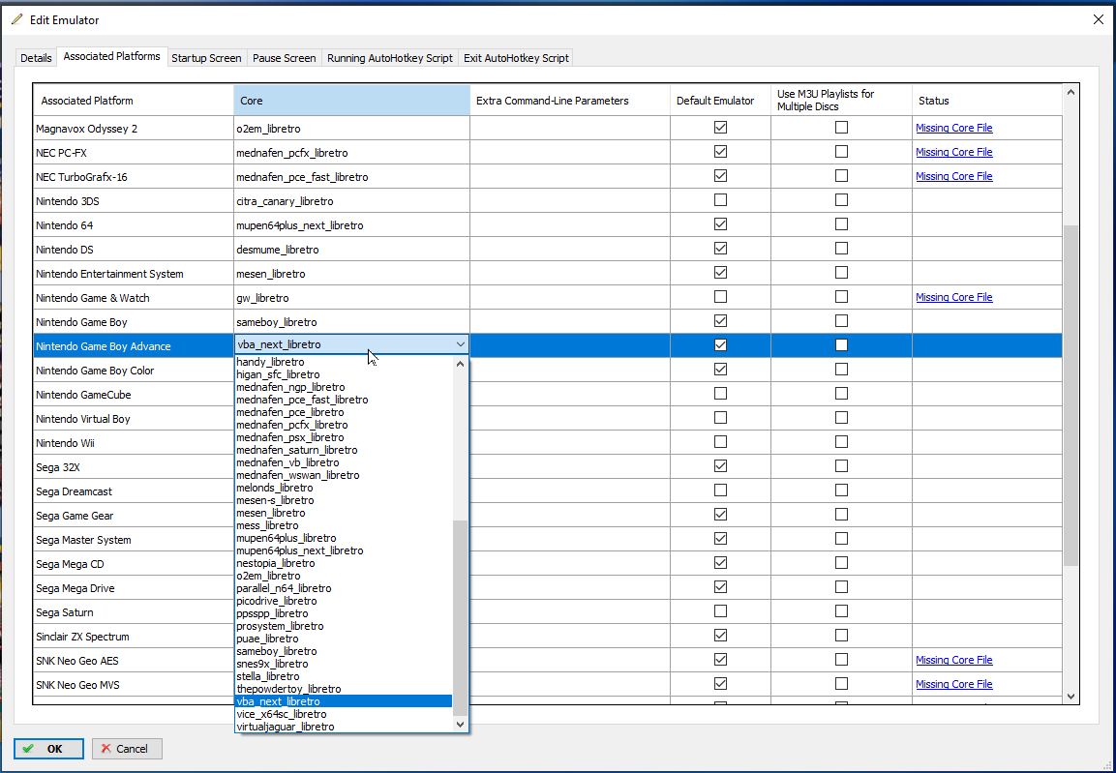Click the citra_canary_libretro core cell
The width and height of the screenshot is (1116, 773).
[351, 200]
